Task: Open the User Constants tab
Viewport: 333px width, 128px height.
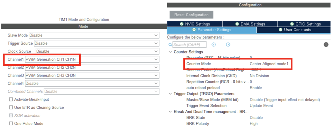Action: pyautogui.click(x=294, y=30)
